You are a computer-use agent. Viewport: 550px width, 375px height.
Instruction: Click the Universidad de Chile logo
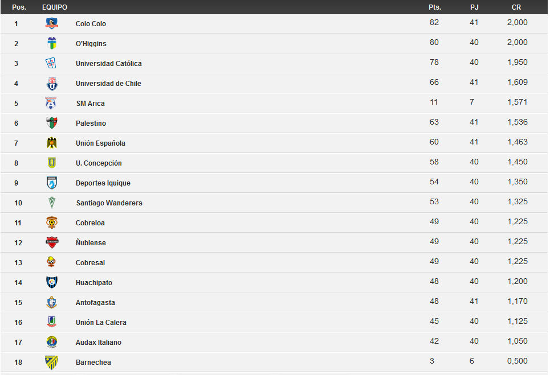pyautogui.click(x=52, y=84)
